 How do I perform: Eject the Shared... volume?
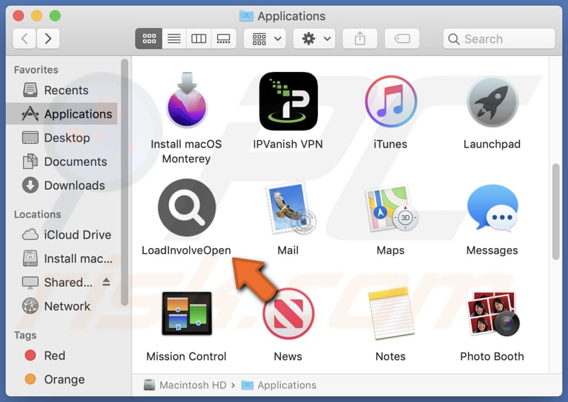(x=106, y=281)
